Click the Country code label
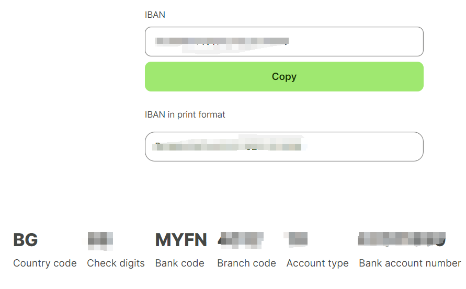 45,263
